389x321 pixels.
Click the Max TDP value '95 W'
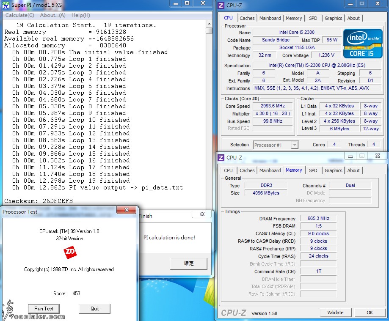[x=332, y=40]
